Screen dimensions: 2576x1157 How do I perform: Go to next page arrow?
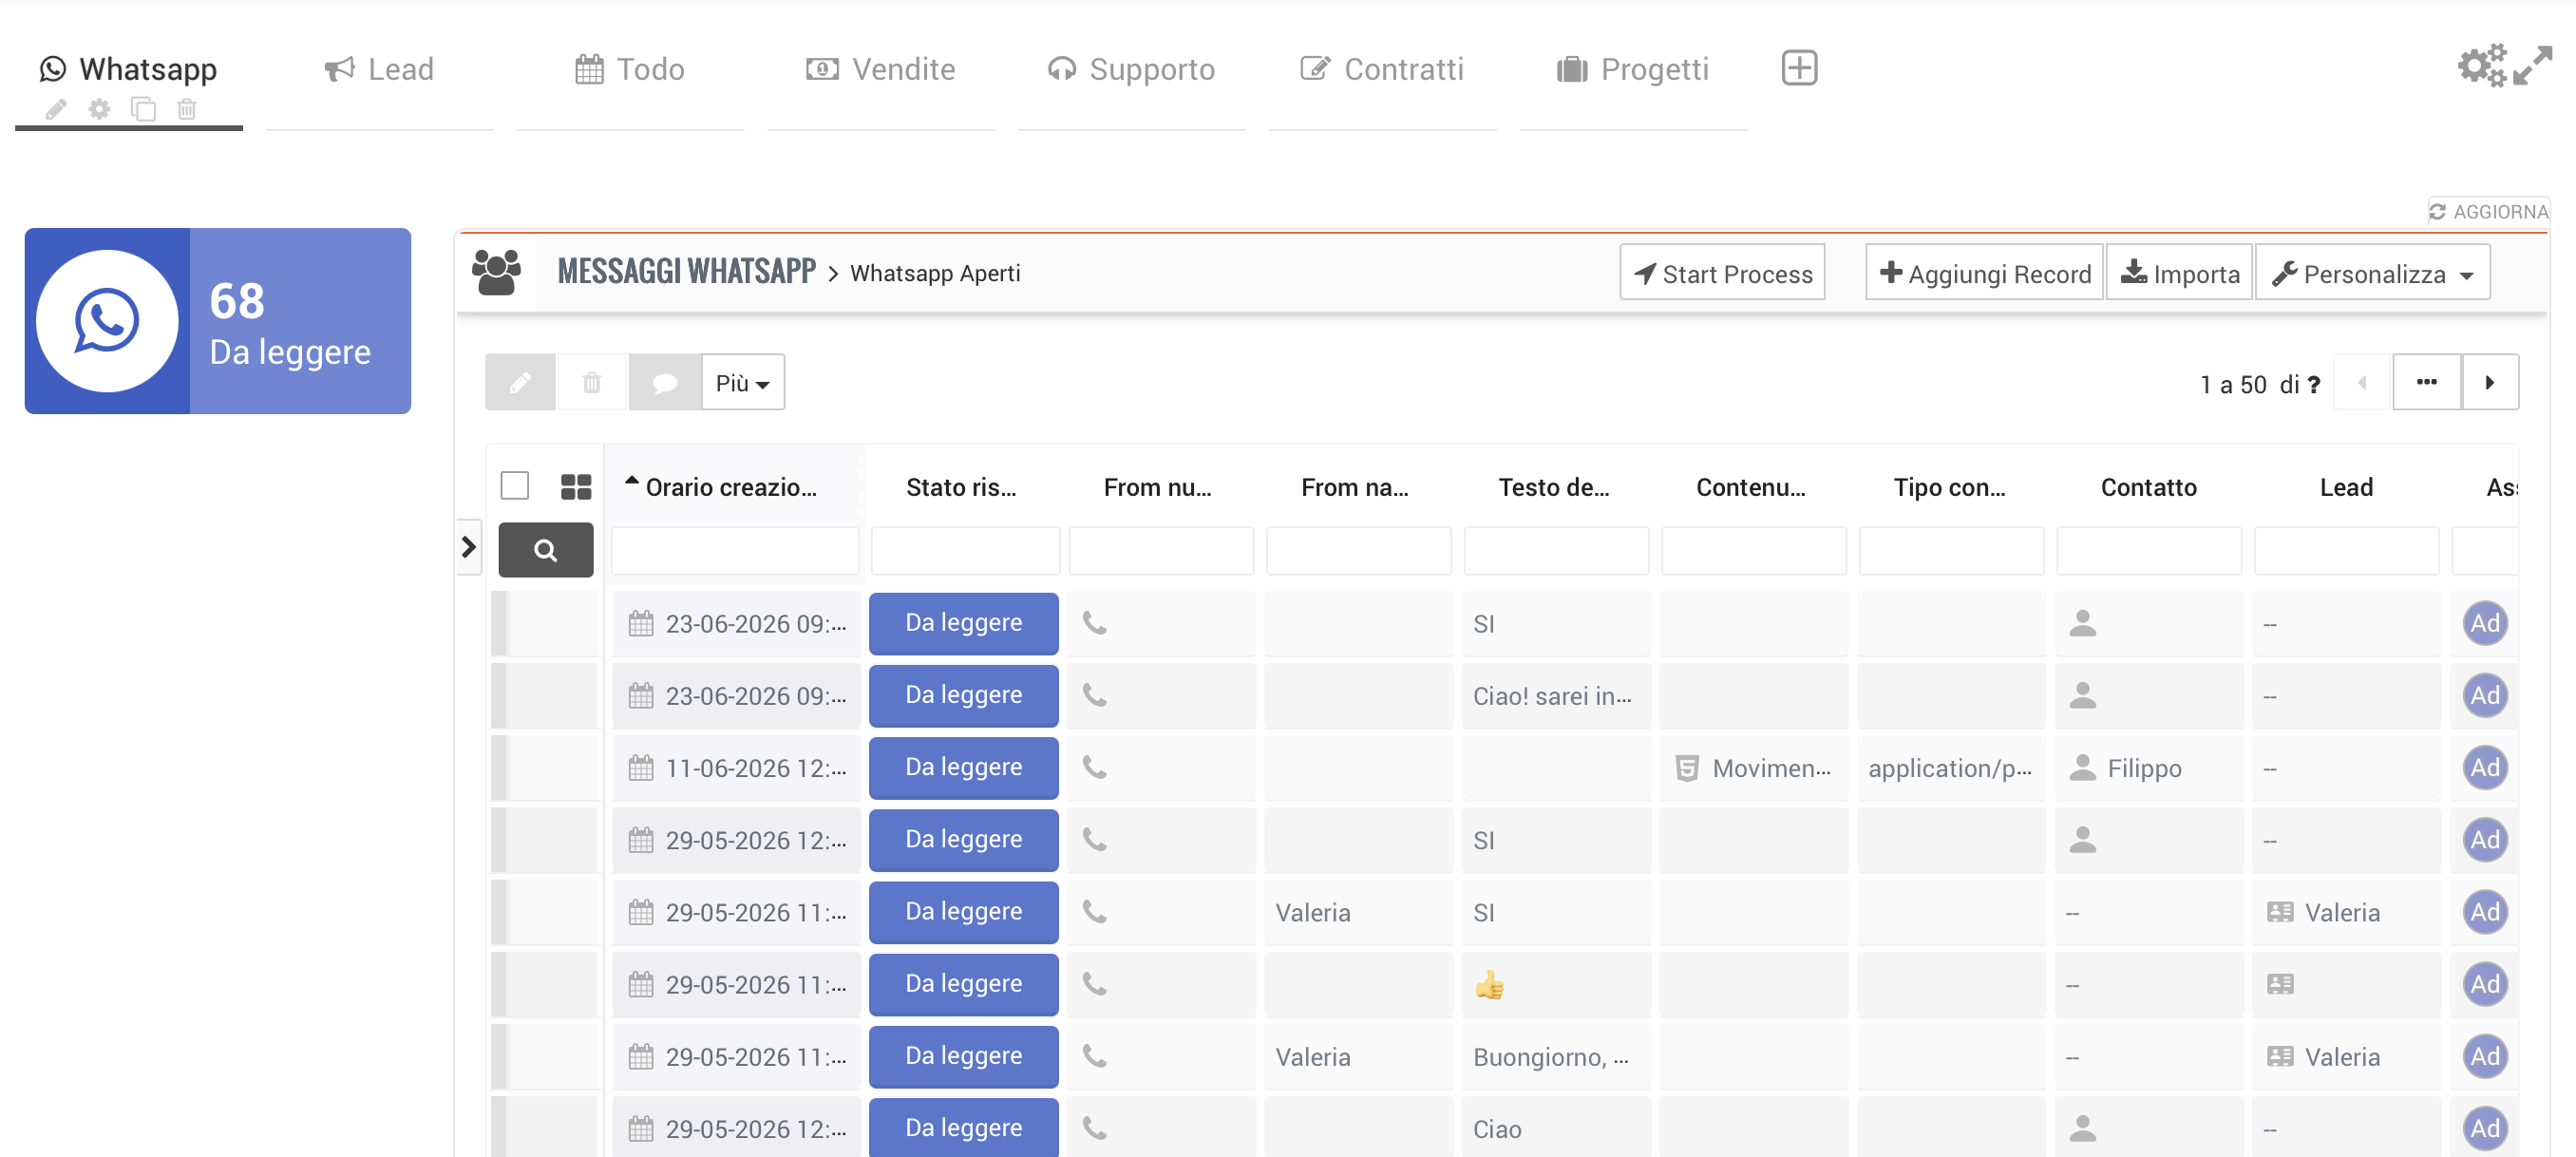tap(2490, 382)
